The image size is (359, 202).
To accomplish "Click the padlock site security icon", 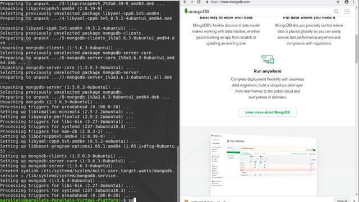I will [x=207, y=2].
